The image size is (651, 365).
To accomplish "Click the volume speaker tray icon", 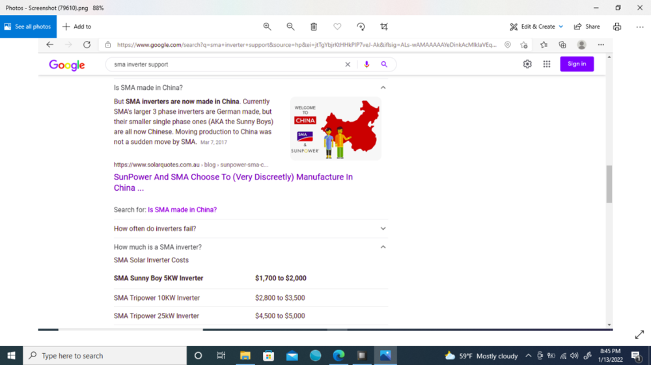I will coord(574,355).
